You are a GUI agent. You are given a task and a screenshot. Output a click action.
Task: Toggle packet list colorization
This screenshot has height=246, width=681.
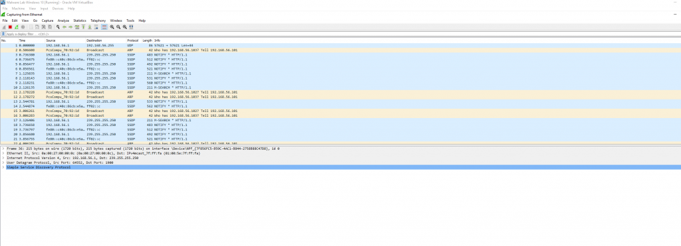104,27
